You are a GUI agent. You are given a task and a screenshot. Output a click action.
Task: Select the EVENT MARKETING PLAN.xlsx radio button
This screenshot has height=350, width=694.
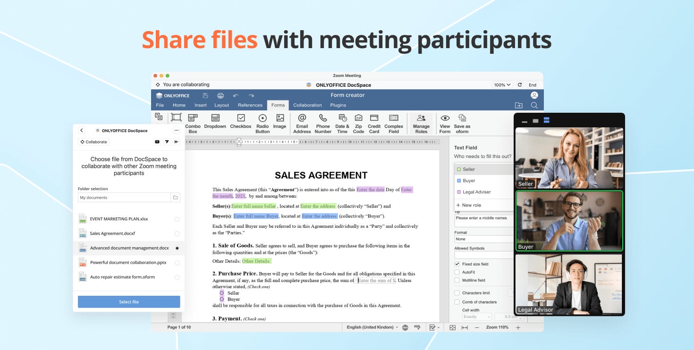click(177, 219)
